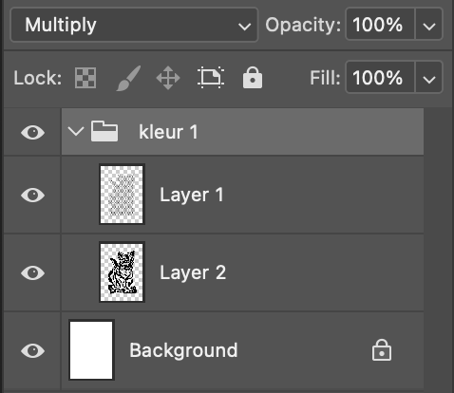Click the kleur 1 group folder icon
454x393 pixels.
[x=104, y=131]
